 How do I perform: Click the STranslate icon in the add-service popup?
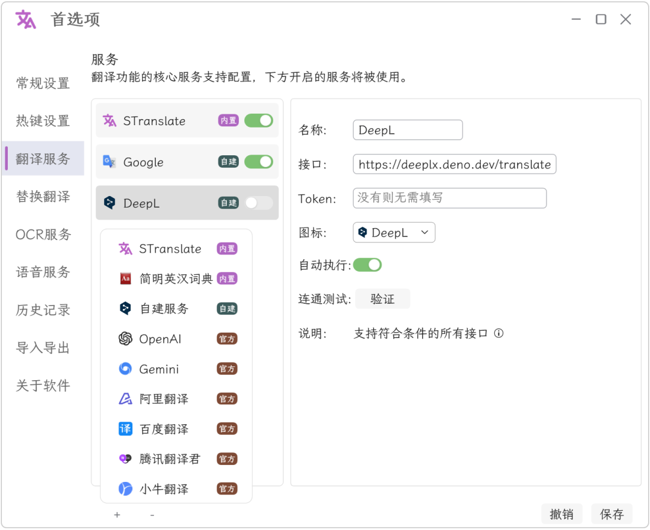[125, 248]
